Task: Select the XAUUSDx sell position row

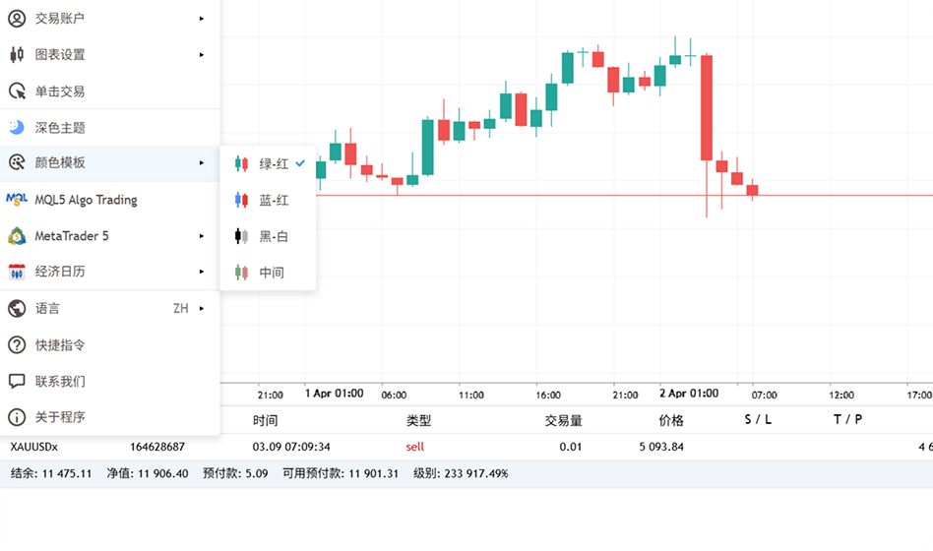Action: click(394, 447)
